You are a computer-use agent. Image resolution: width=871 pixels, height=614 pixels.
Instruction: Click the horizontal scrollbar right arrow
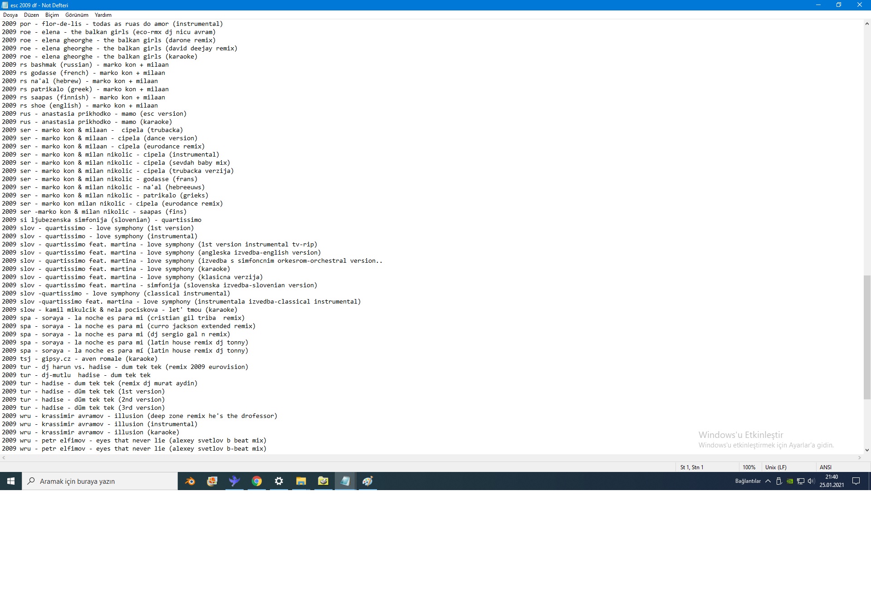859,458
